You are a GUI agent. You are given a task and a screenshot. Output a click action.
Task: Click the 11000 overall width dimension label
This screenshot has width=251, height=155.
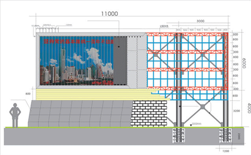(x=110, y=14)
